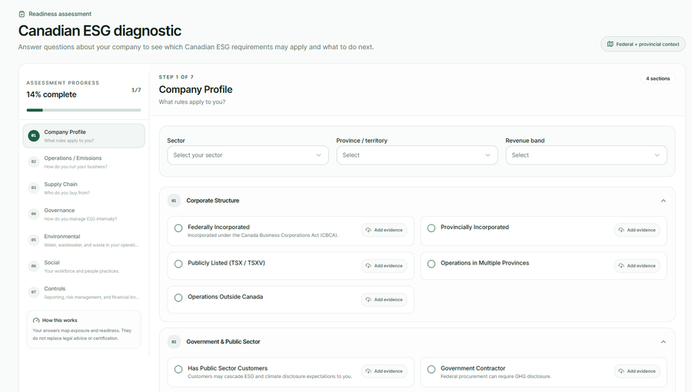Add evidence text button for Federally Incorporated

[x=384, y=230]
